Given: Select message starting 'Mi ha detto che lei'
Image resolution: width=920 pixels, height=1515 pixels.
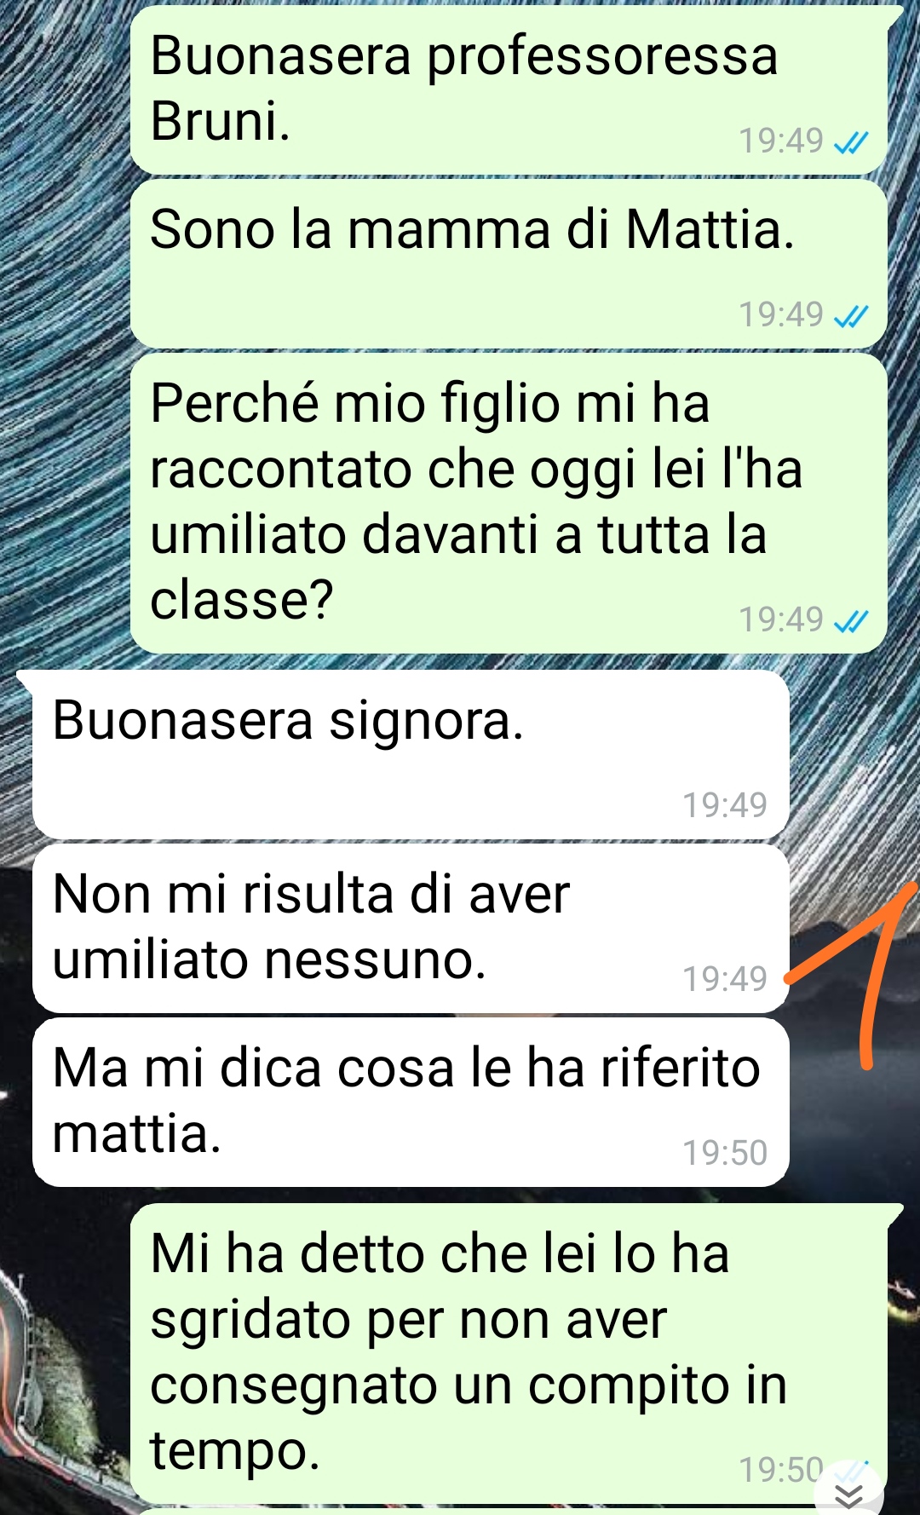Looking at the screenshot, I should [x=509, y=1353].
